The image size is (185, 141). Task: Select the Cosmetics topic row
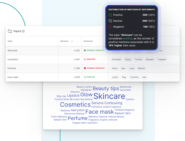pos(92,59)
